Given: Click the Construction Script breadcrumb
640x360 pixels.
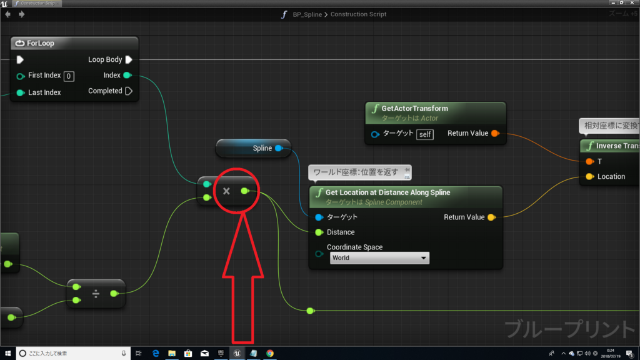Looking at the screenshot, I should 358,14.
